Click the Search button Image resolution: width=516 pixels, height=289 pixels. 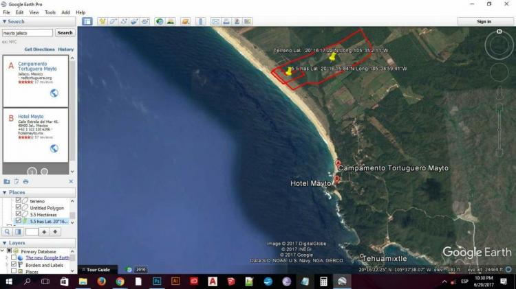coord(65,33)
